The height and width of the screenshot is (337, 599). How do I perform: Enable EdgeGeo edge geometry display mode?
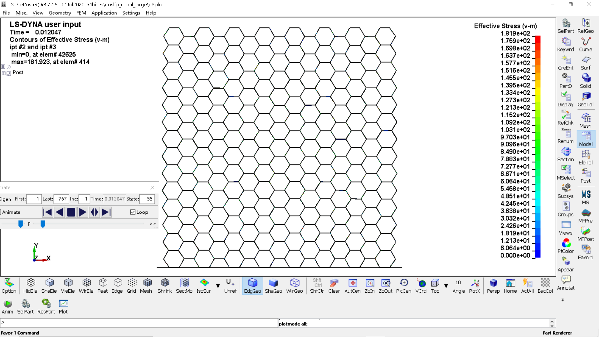click(x=252, y=285)
